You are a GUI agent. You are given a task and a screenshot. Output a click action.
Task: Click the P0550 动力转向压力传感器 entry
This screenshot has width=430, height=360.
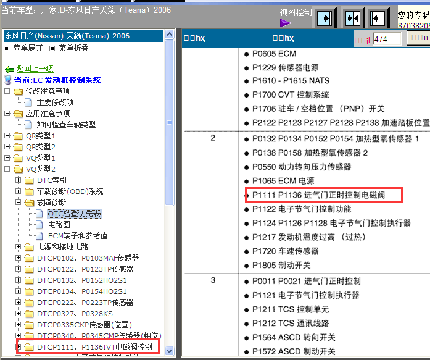pos(302,167)
